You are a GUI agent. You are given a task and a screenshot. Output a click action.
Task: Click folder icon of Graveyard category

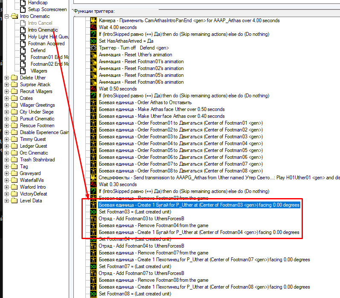[x=15, y=173]
